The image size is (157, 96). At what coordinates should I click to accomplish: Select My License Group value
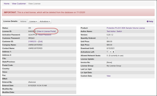tap(114, 66)
